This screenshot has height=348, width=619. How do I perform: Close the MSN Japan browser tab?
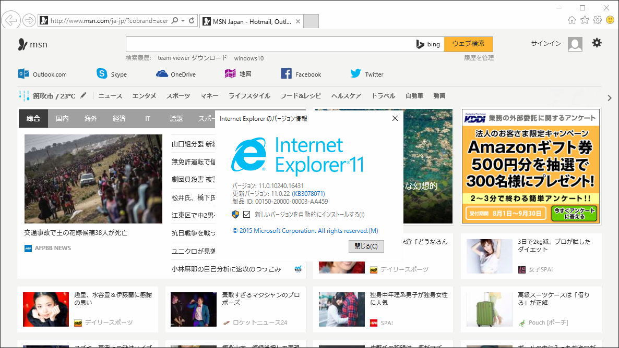tap(298, 21)
